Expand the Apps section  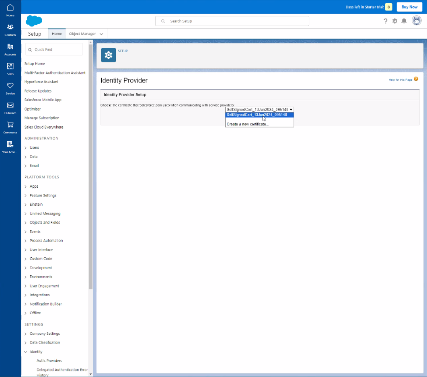pyautogui.click(x=26, y=186)
